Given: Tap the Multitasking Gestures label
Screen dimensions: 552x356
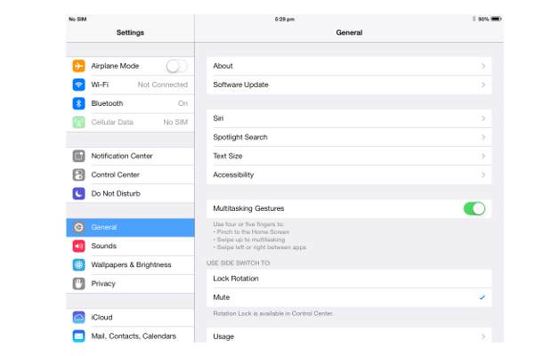Looking at the screenshot, I should (248, 208).
